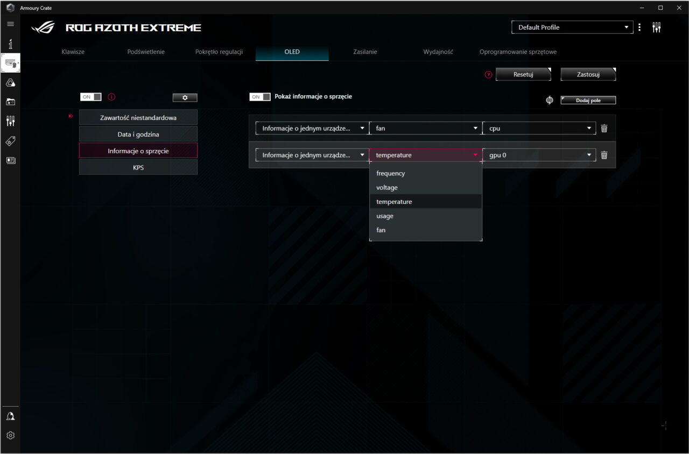The image size is (689, 454).
Task: Switch to the Wydajność tab
Action: pyautogui.click(x=438, y=52)
